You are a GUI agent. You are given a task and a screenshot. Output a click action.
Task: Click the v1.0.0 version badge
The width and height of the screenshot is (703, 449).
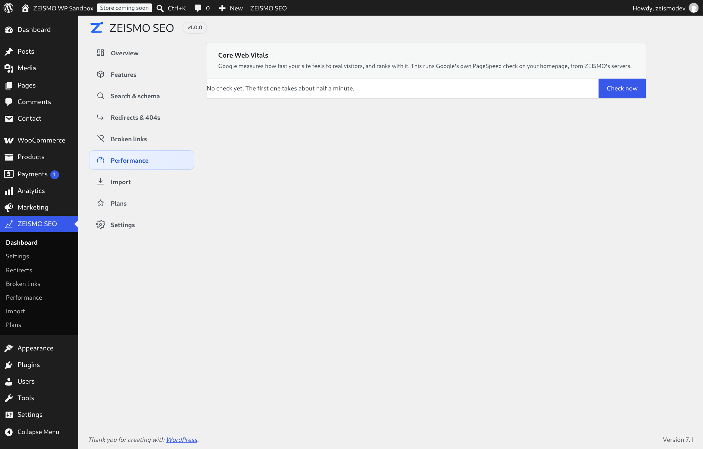[195, 28]
